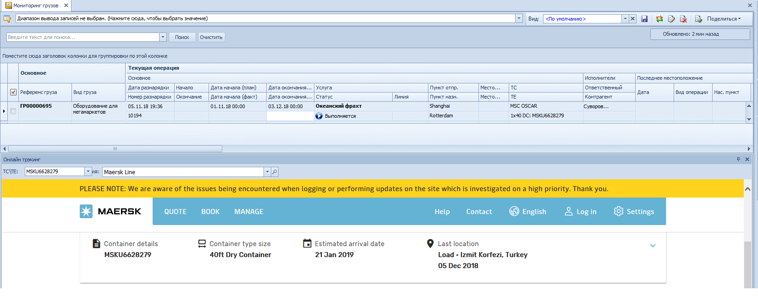This screenshot has height=297, width=758.
Task: Open the ТС\ТЕ container number dropdown
Action: [88, 171]
